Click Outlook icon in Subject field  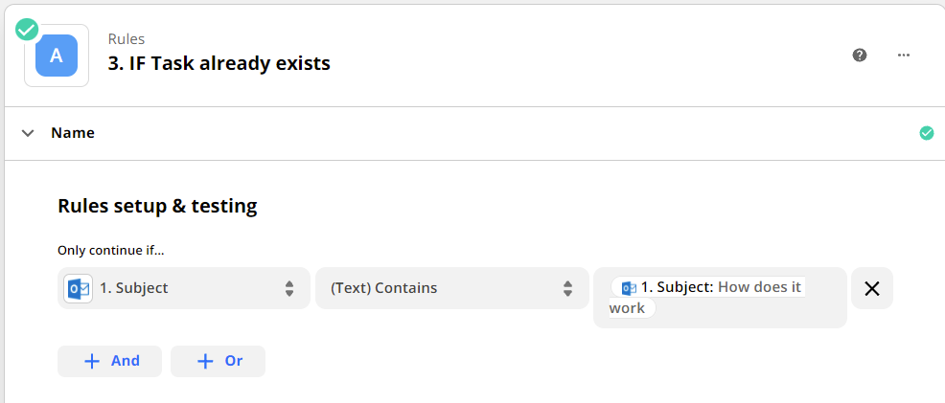tap(79, 289)
